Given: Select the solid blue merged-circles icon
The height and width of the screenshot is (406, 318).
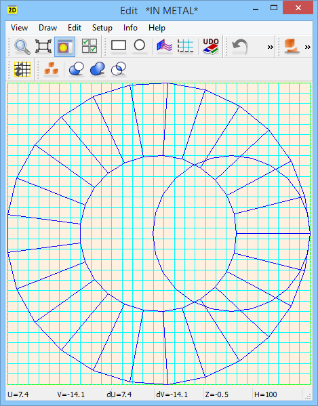Looking at the screenshot, I should tap(98, 69).
